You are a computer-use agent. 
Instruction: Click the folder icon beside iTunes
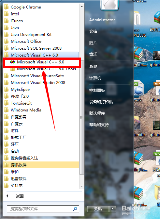[7, 21]
